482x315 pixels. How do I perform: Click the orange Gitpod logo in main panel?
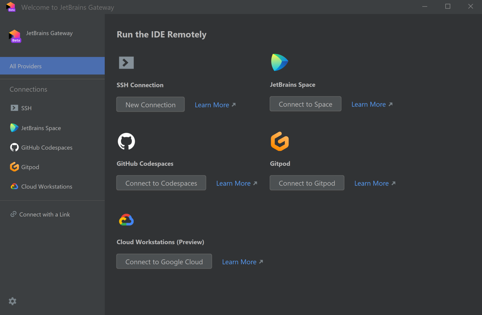pos(280,141)
